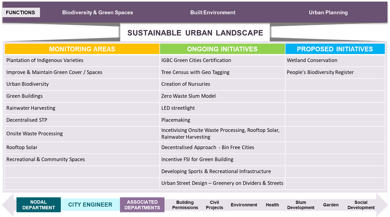
Task: Click LED streetlight initiative
Action: tap(222, 108)
